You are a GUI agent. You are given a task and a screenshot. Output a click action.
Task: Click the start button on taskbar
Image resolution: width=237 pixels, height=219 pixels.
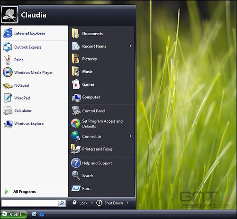[14, 214]
